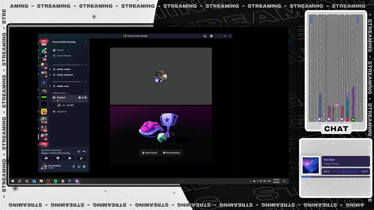This screenshot has width=374, height=210.
Task: Open the berita-media text channel
Action: point(70,69)
